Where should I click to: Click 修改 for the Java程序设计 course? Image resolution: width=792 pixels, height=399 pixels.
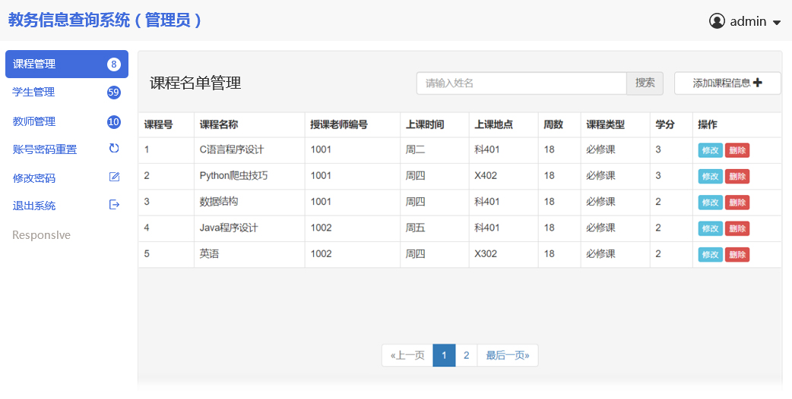pos(710,228)
